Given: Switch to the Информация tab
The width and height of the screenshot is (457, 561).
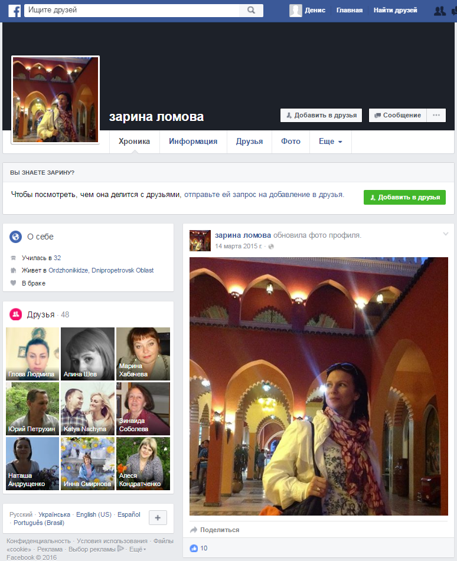Looking at the screenshot, I should pos(193,142).
